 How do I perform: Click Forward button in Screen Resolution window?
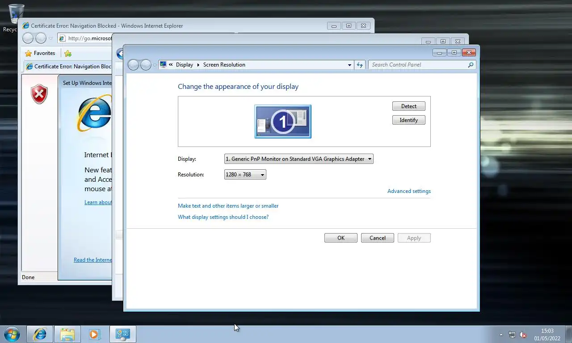(146, 65)
